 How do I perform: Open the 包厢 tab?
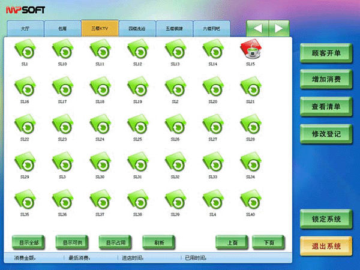point(62,29)
